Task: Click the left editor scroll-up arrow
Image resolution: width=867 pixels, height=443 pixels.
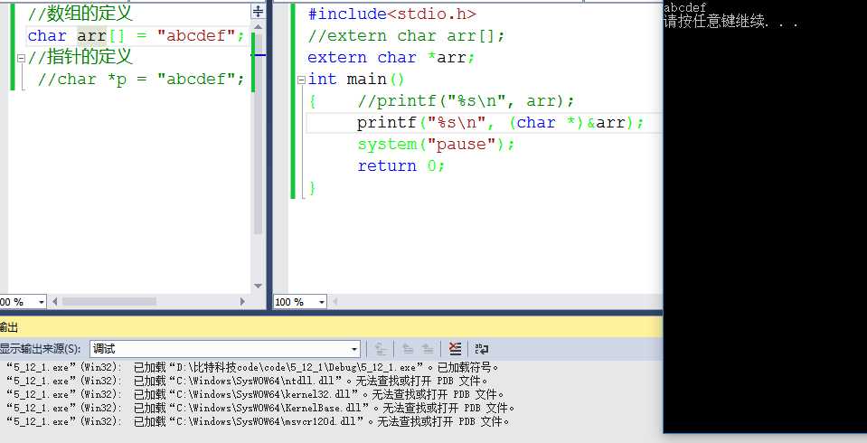Action: coord(258,26)
